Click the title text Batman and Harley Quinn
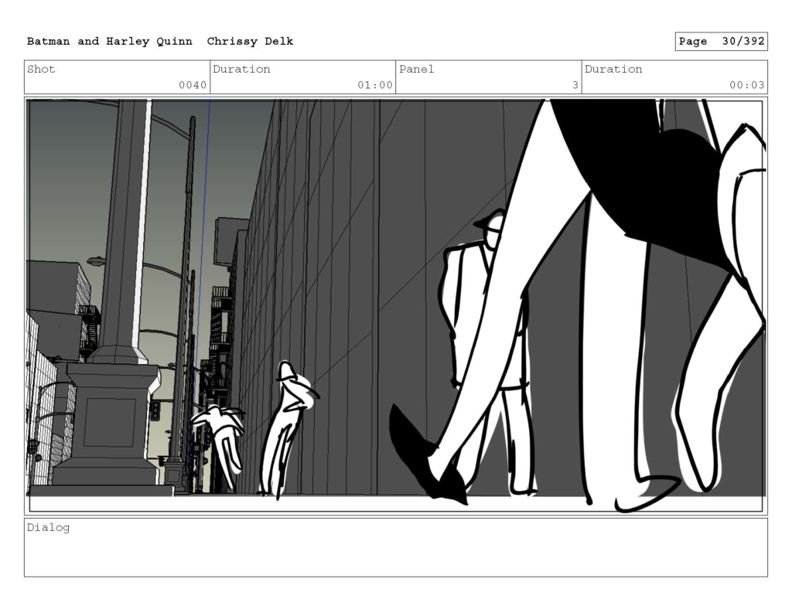This screenshot has height=613, width=792. (x=110, y=42)
